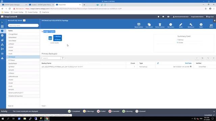Expand the Activity panel with the chevron
The height and width of the screenshot is (121, 216).
[214, 111]
